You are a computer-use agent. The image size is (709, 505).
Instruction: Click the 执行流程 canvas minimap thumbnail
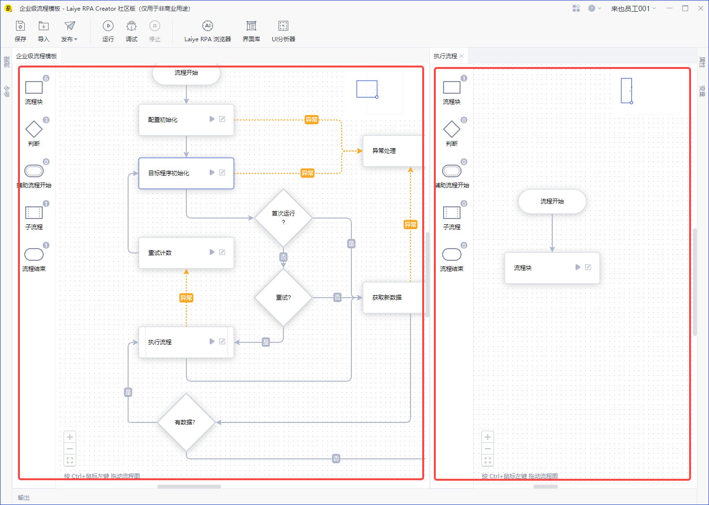(627, 91)
